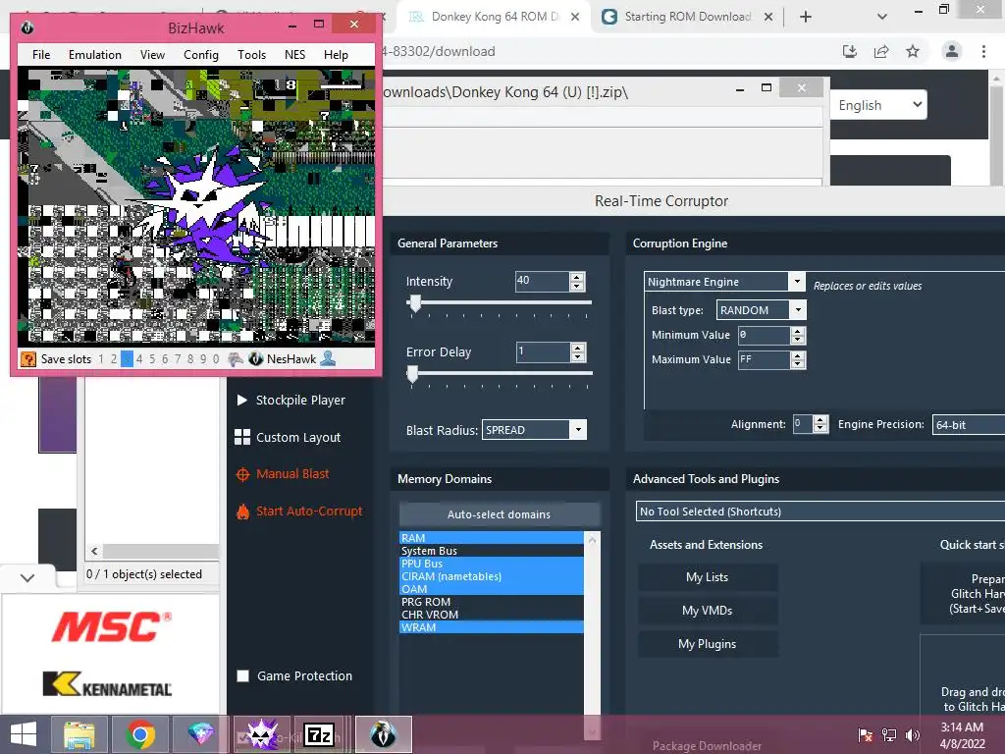Image resolution: width=1005 pixels, height=754 pixels.
Task: Toggle WRAM memory domain selection
Action: (491, 627)
